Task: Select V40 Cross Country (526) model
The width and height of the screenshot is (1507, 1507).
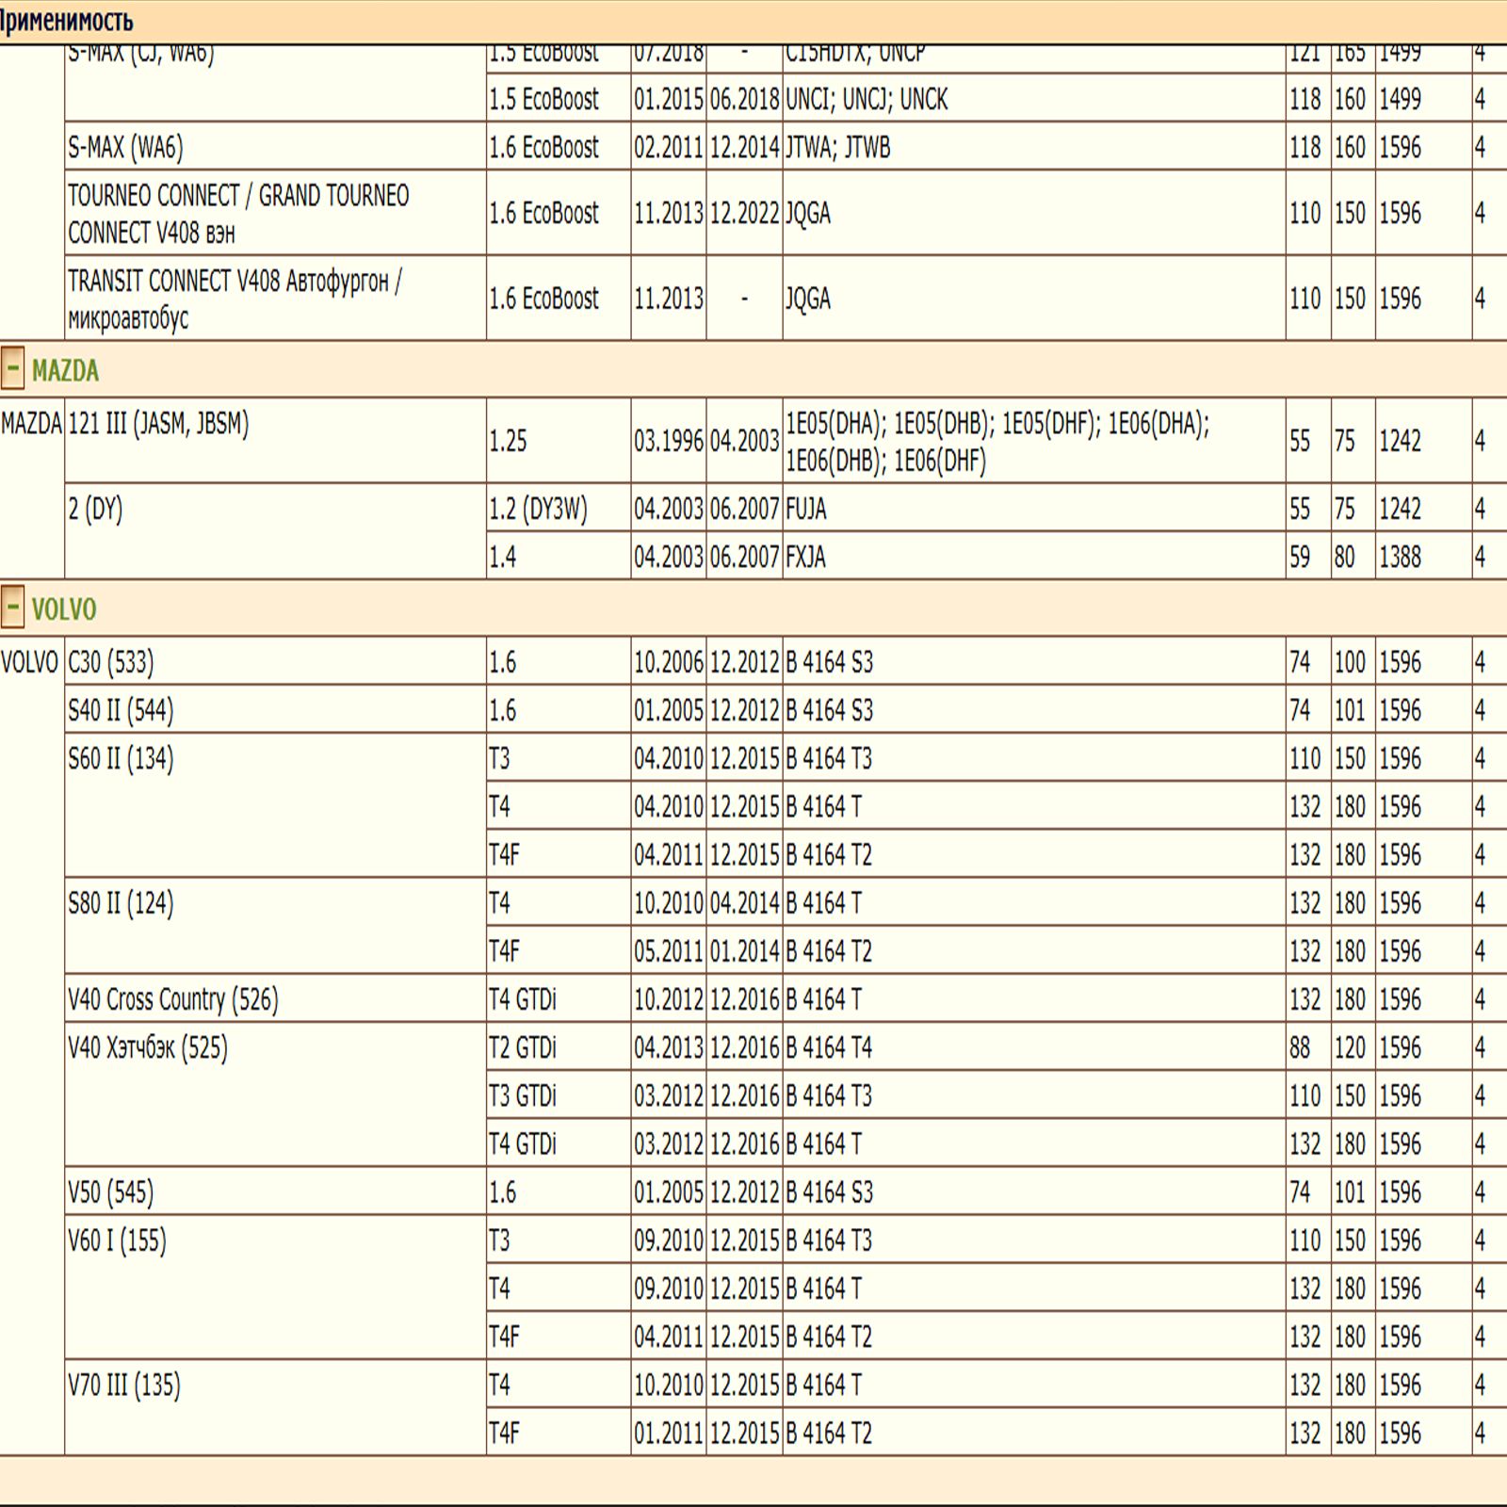Action: tap(173, 999)
